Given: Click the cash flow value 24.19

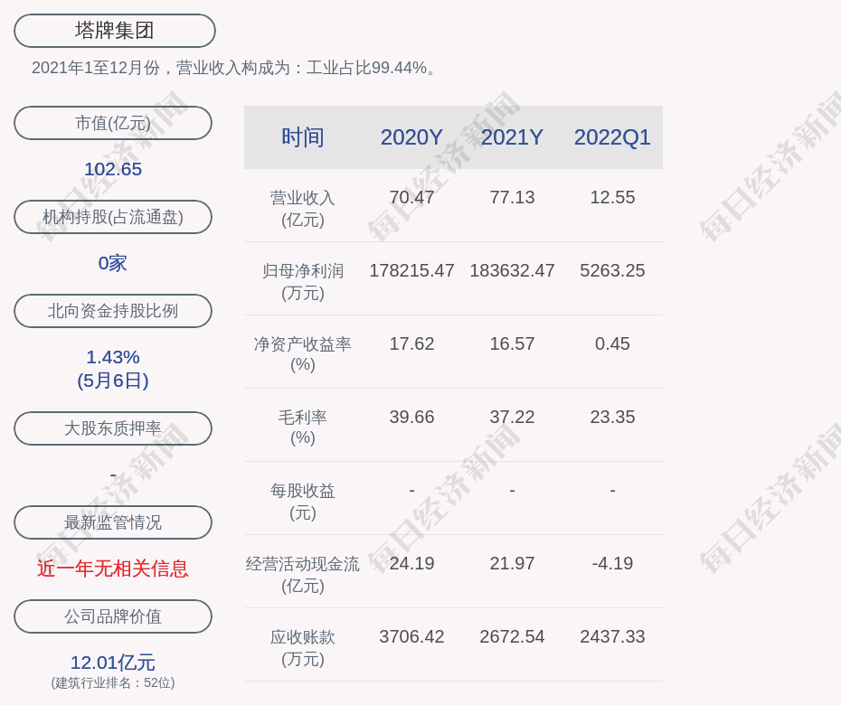Looking at the screenshot, I should pos(411,563).
